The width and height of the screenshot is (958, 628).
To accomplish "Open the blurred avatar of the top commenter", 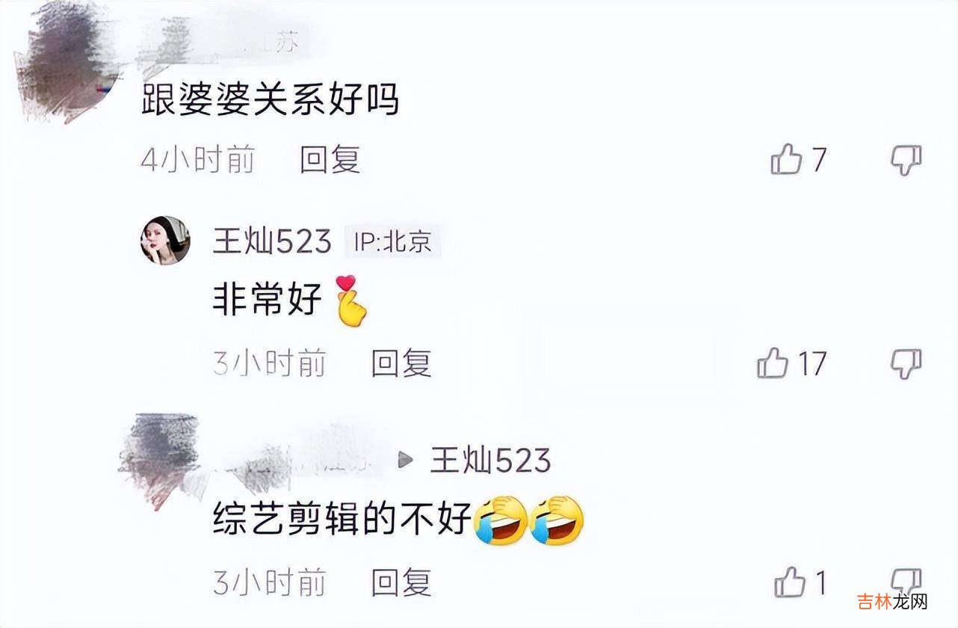I will [x=66, y=61].
